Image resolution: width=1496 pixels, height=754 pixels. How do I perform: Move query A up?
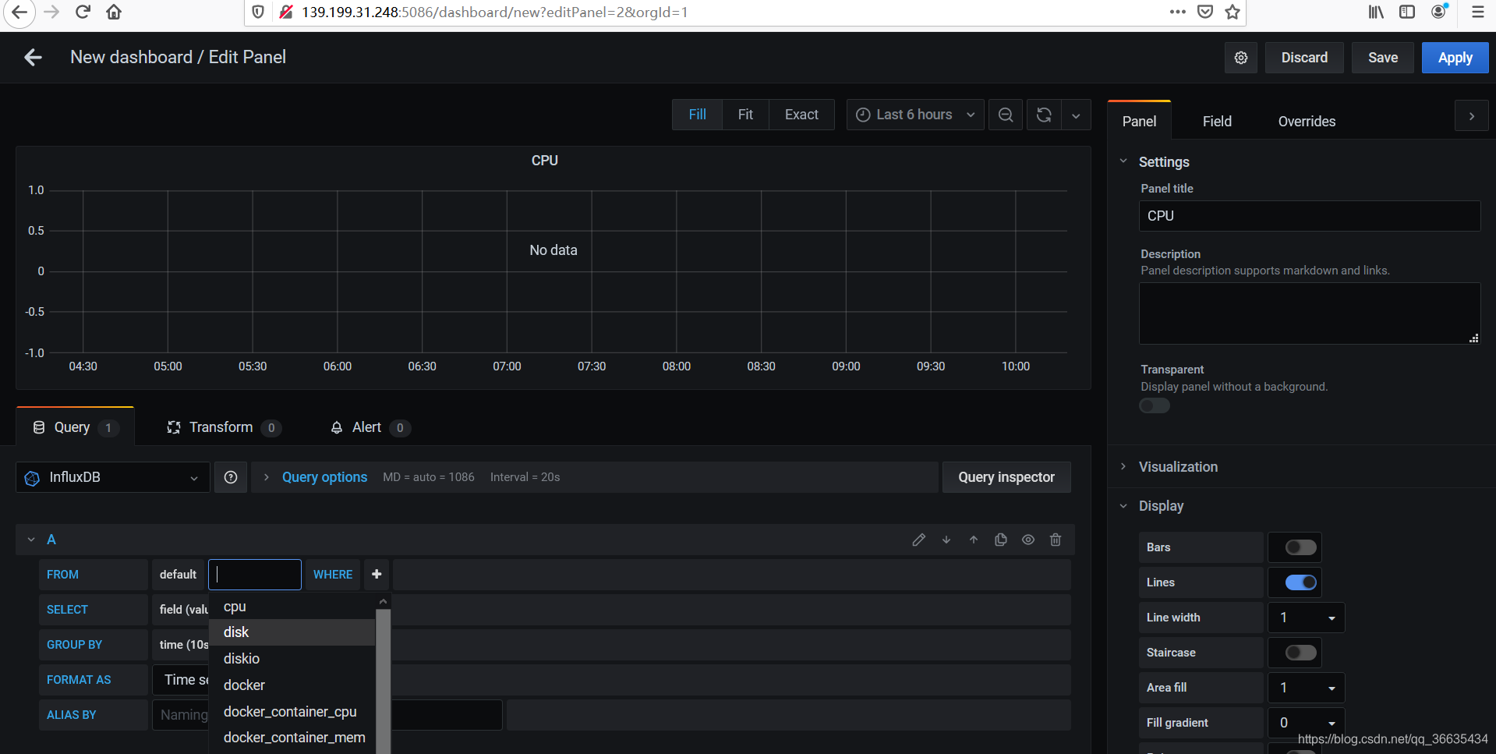pyautogui.click(x=974, y=540)
